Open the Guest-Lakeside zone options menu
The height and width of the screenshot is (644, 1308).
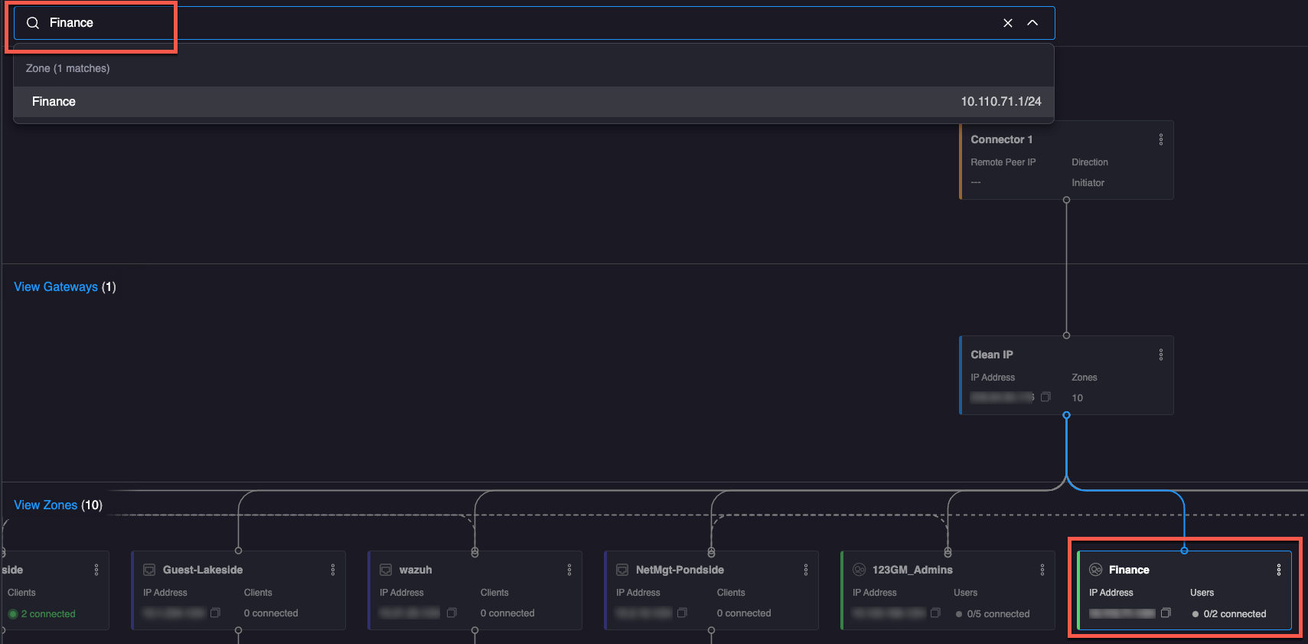[x=332, y=570]
